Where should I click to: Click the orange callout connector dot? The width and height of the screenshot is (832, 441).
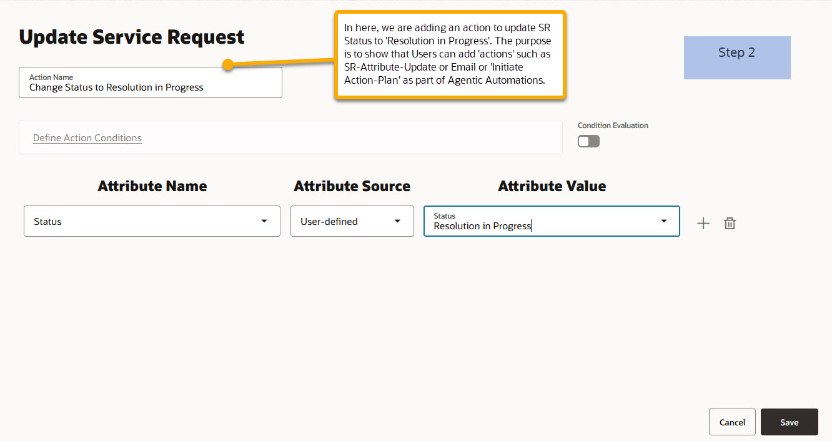point(226,63)
